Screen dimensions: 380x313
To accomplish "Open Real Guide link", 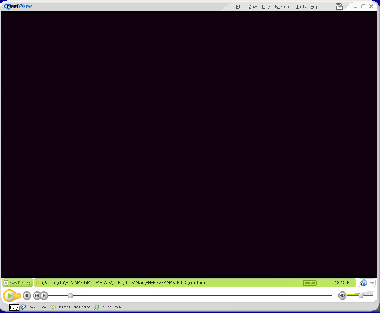I will (37, 307).
